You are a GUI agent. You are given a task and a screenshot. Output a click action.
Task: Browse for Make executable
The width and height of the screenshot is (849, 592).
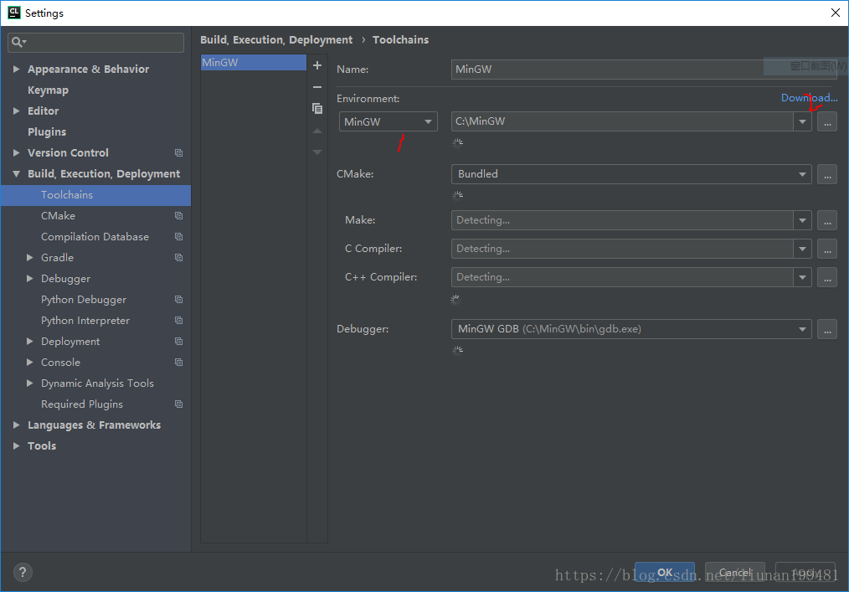[x=827, y=220]
